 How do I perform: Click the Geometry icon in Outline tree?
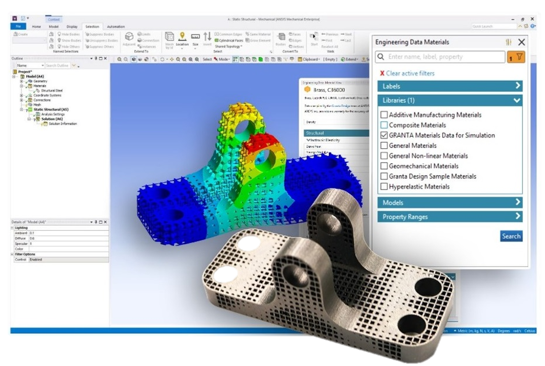30,81
